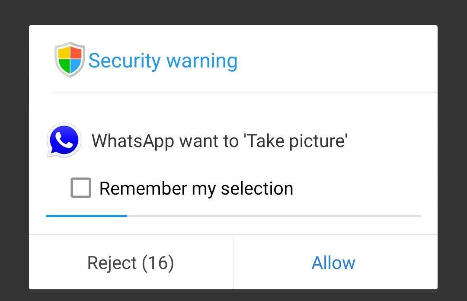Click the horizontal divider under the title
The height and width of the screenshot is (301, 467).
tap(244, 92)
